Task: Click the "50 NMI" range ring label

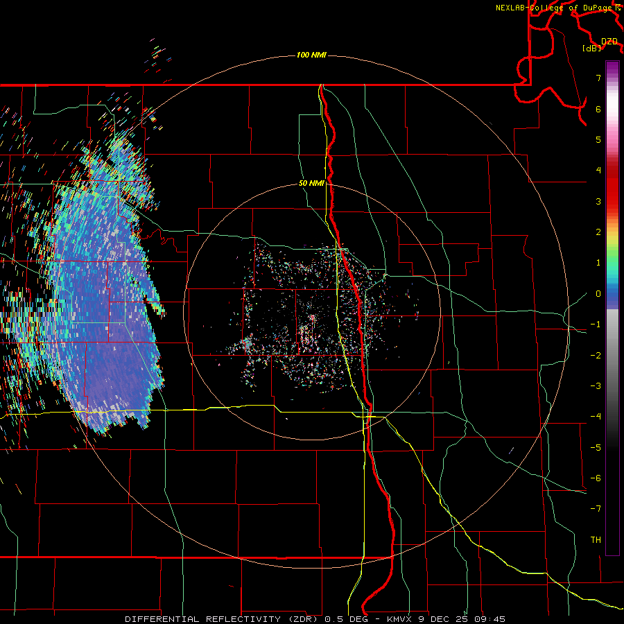Action: (311, 184)
